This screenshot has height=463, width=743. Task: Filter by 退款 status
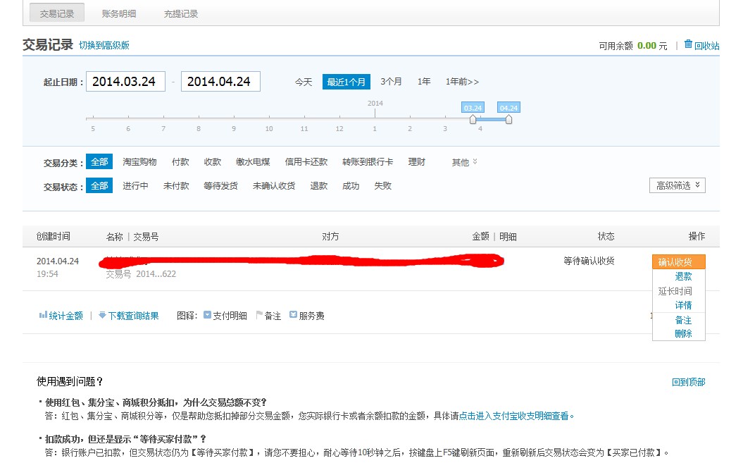click(318, 185)
